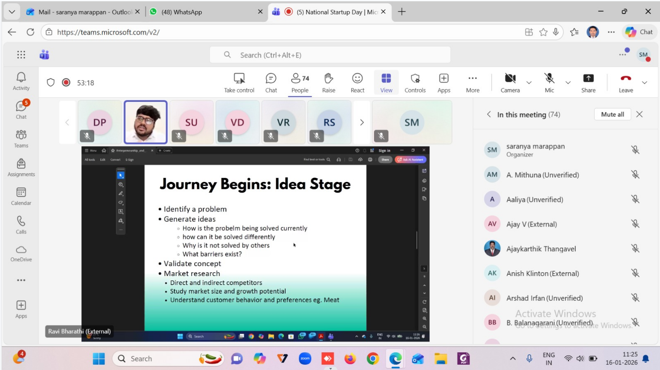The image size is (660, 370).
Task: Leave the meeting
Action: (625, 82)
